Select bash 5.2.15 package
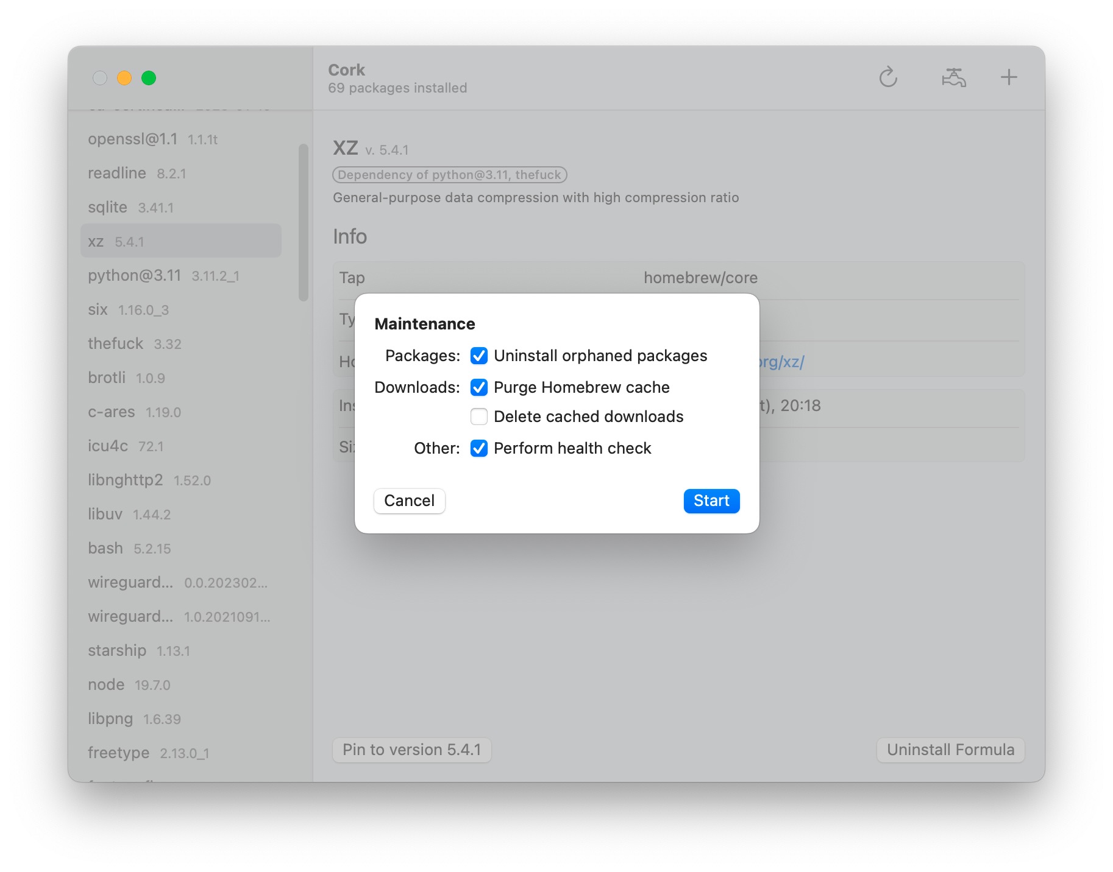 pyautogui.click(x=181, y=549)
